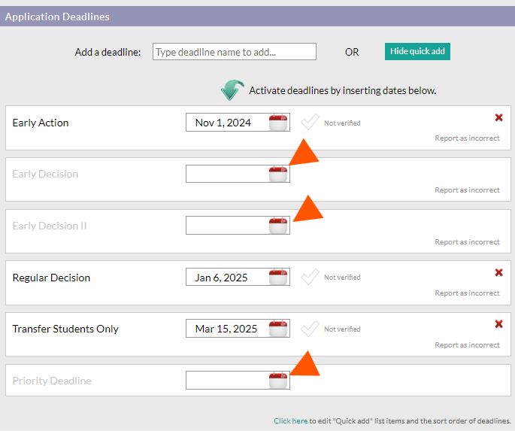The image size is (515, 431).
Task: Toggle verified checkmark for Regular Decision
Action: 310,277
